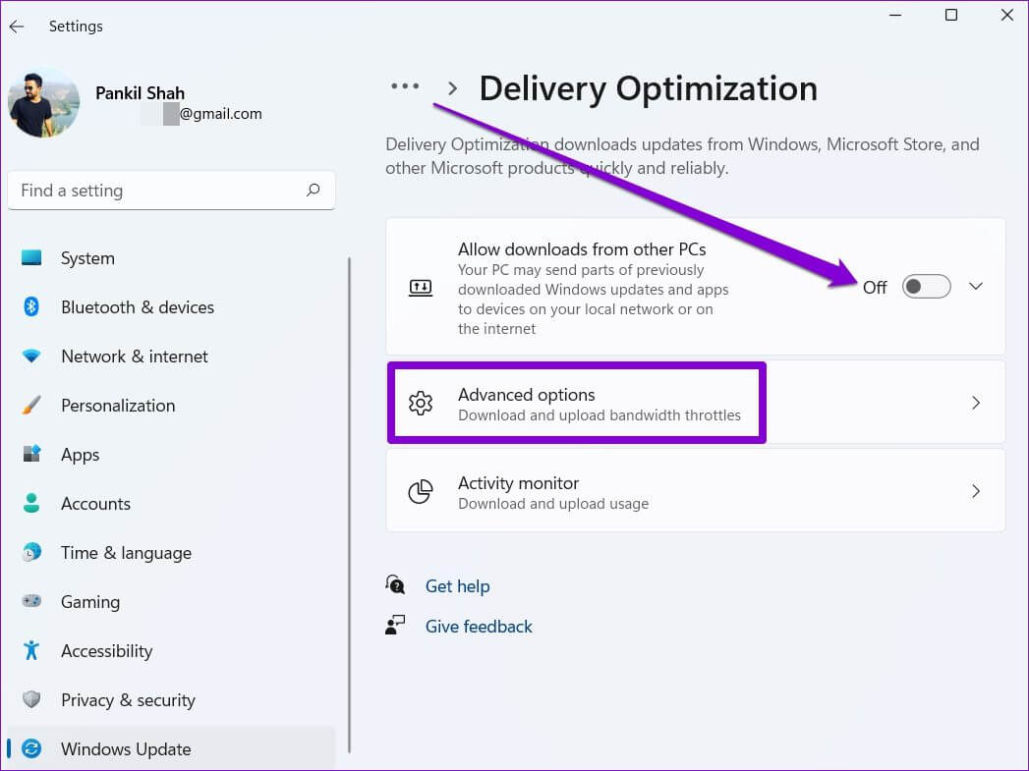
Task: Click the Gaming controller icon
Action: 31,600
